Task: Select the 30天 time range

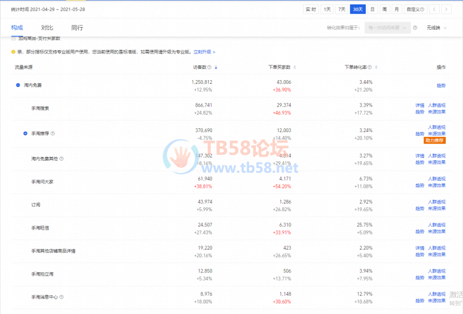Action: coord(358,9)
